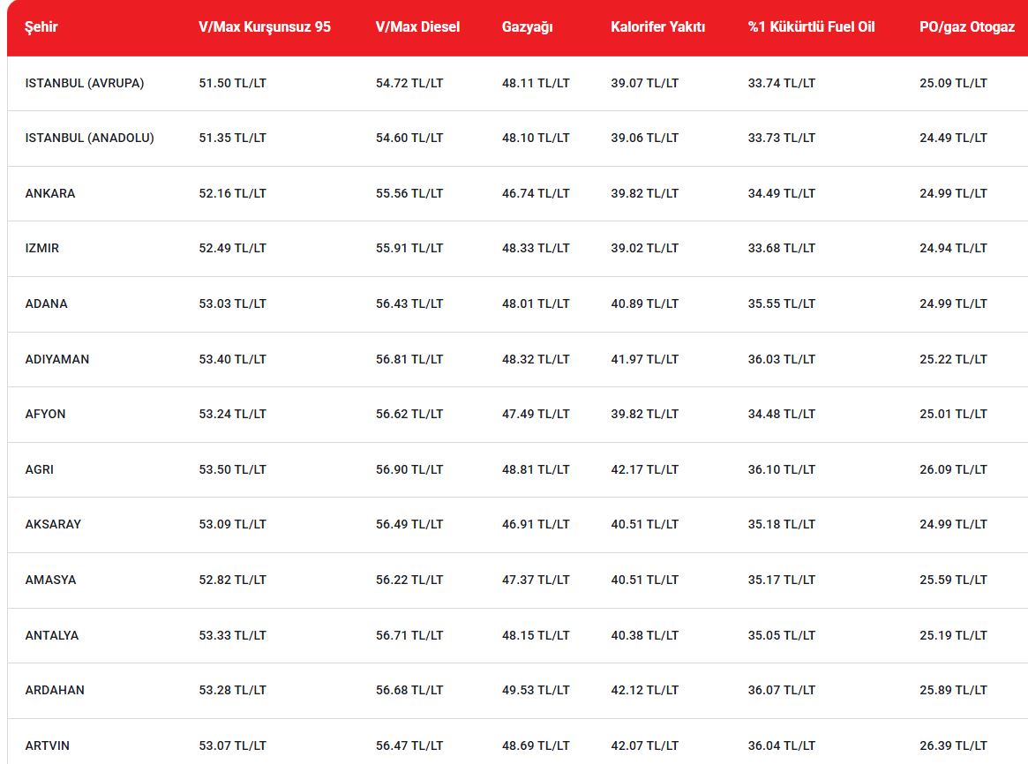The height and width of the screenshot is (764, 1028).
Task: Select the ADANA city cell
Action: 46,303
